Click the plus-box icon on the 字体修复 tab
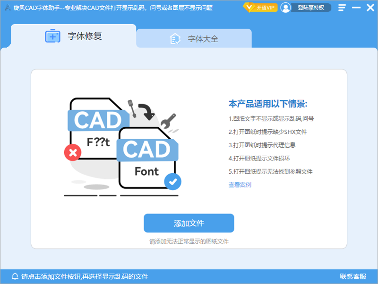The width and height of the screenshot is (378, 284). tap(52, 36)
